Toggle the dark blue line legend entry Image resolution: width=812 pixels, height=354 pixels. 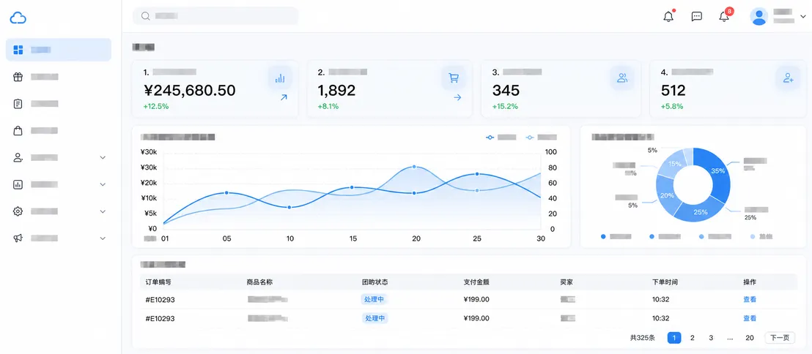tap(501, 138)
